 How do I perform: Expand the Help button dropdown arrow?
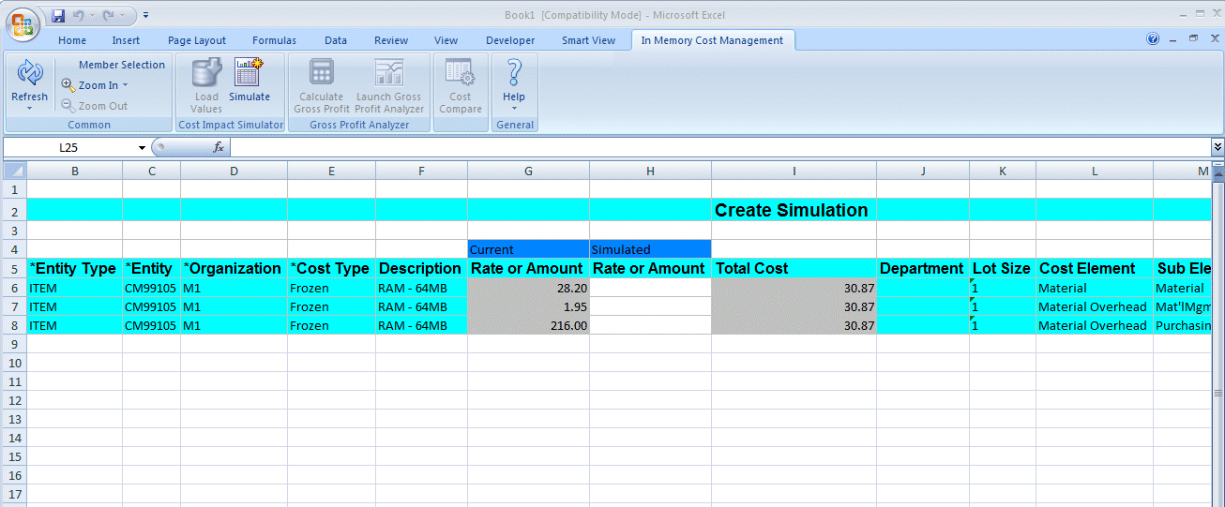(514, 108)
